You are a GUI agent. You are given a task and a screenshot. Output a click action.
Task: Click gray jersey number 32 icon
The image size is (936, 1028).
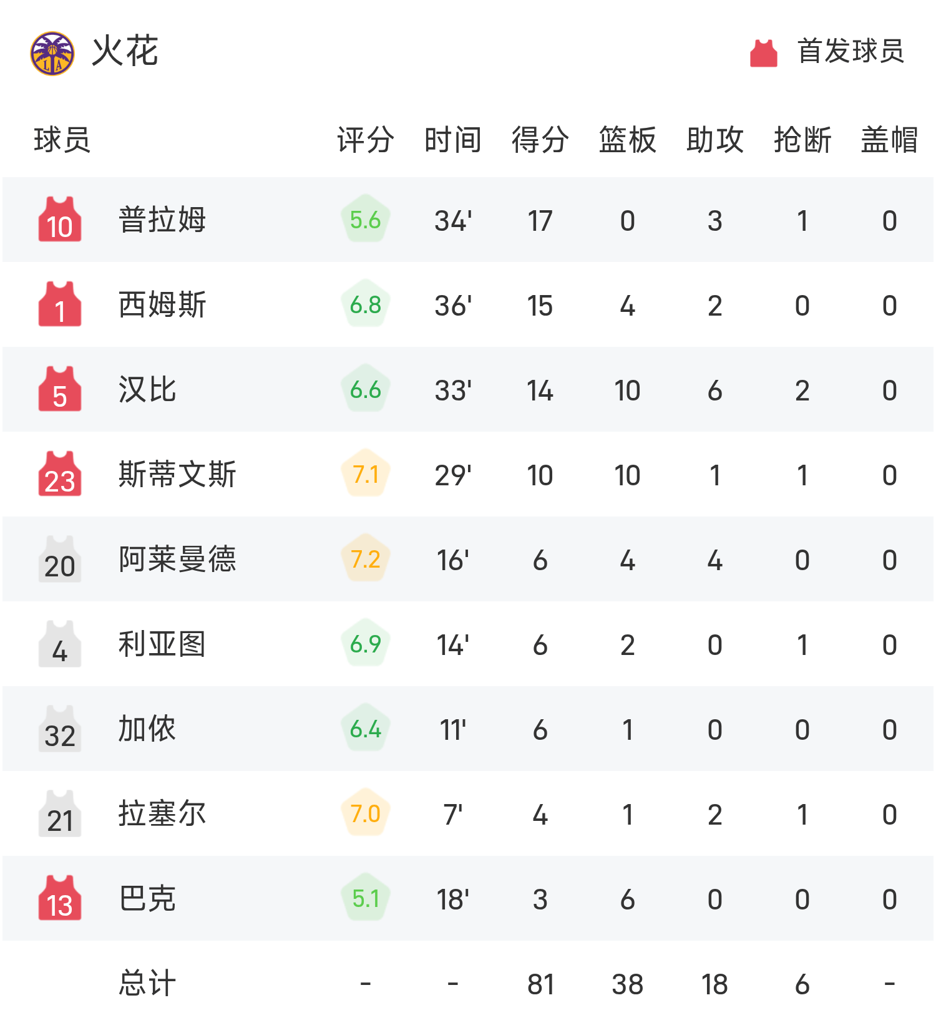pos(60,729)
